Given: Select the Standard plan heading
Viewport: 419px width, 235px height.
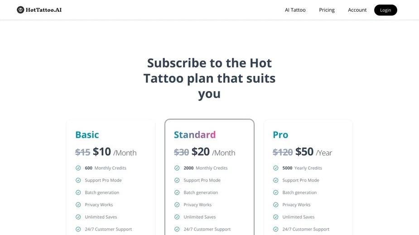Looking at the screenshot, I should [195, 135].
